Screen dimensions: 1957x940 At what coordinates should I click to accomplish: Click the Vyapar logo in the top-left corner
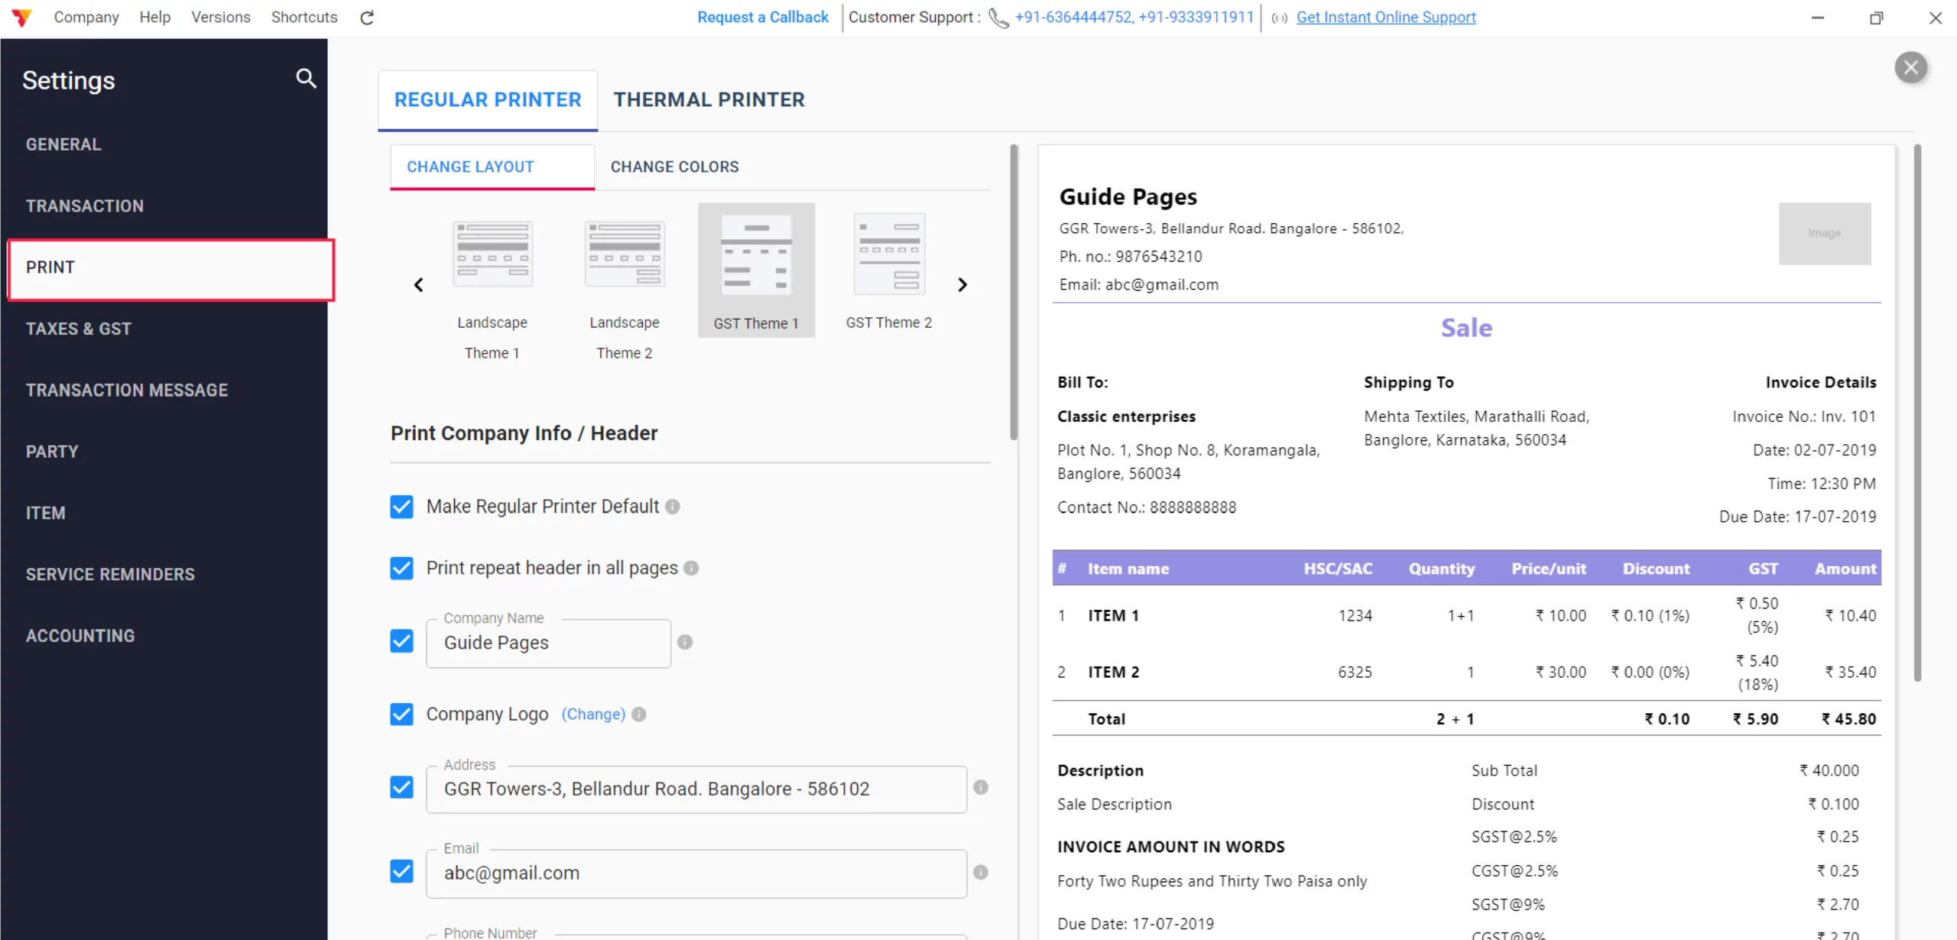coord(21,17)
